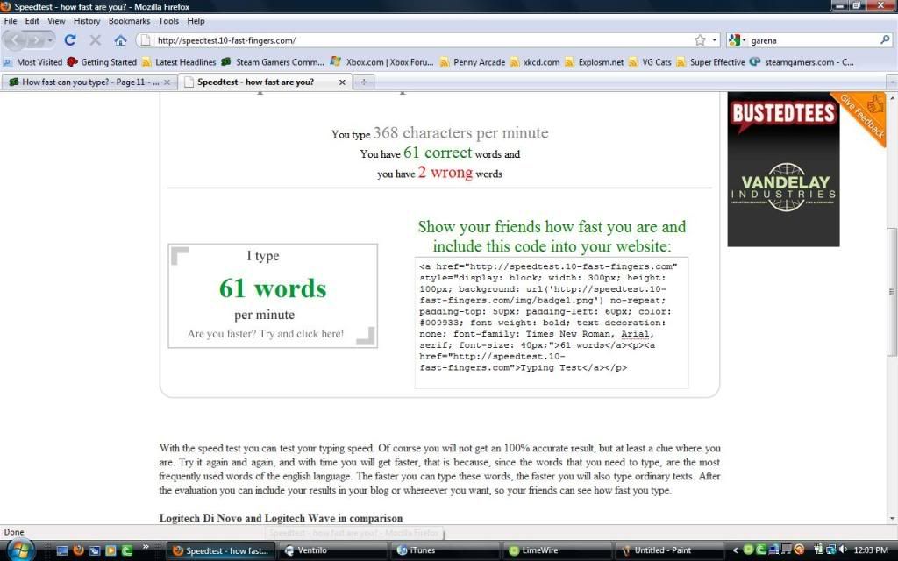The height and width of the screenshot is (561, 898).
Task: Open the location bar history dropdown
Action: coord(714,40)
